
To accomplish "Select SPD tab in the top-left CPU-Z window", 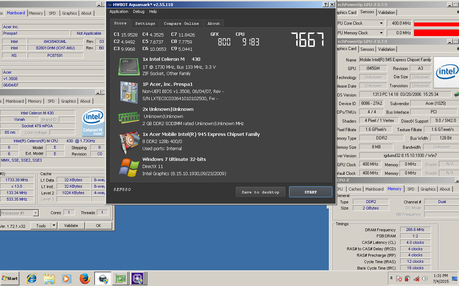I will click(x=52, y=13).
